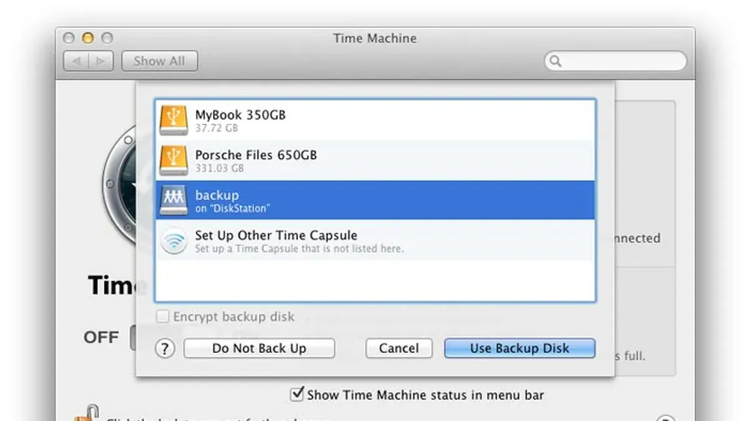Select the Porsche Files 650GB drive icon

tap(174, 160)
